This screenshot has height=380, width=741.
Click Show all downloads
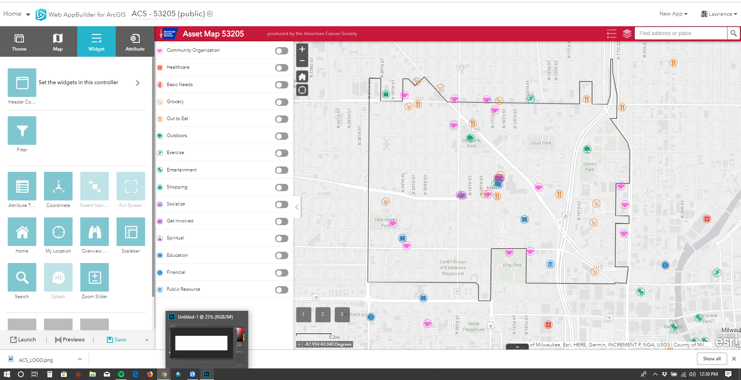click(x=712, y=359)
